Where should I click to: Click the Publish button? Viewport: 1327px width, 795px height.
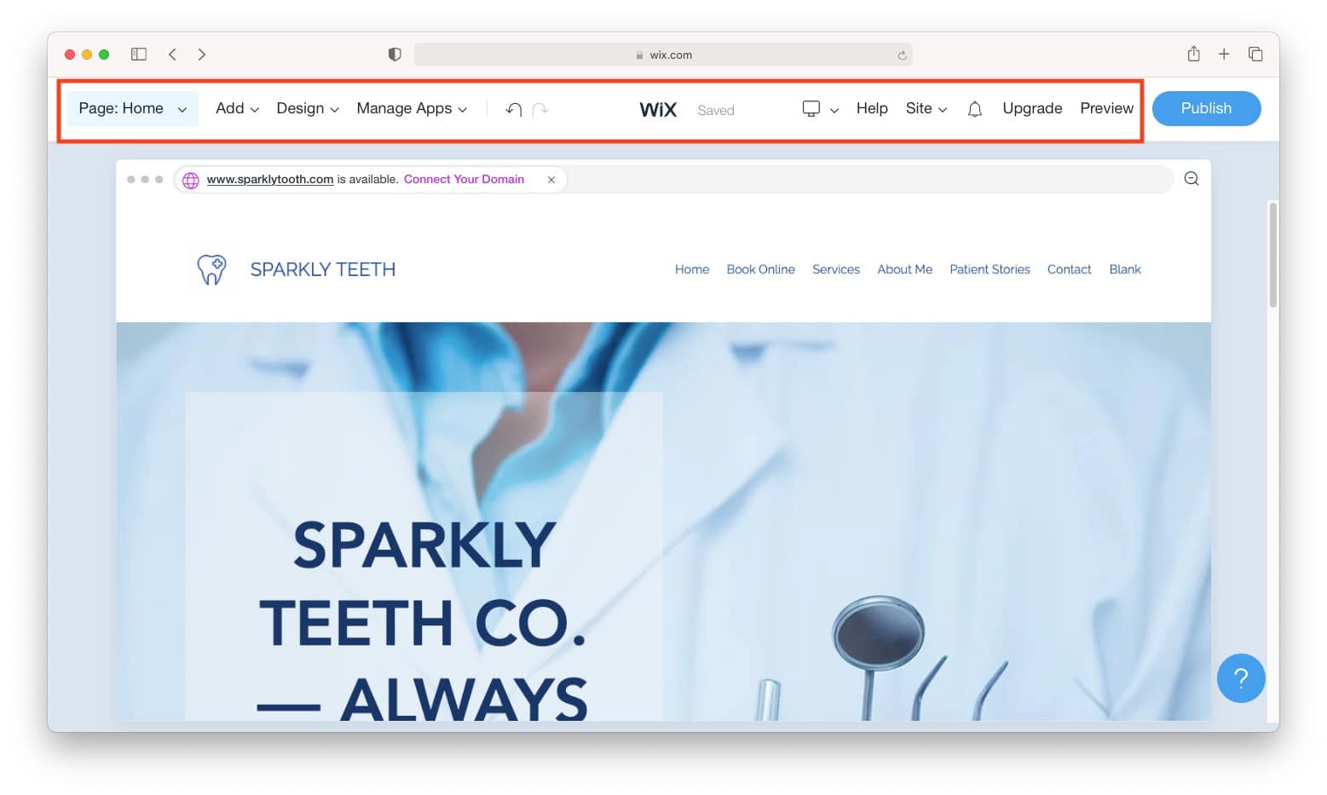click(1206, 108)
